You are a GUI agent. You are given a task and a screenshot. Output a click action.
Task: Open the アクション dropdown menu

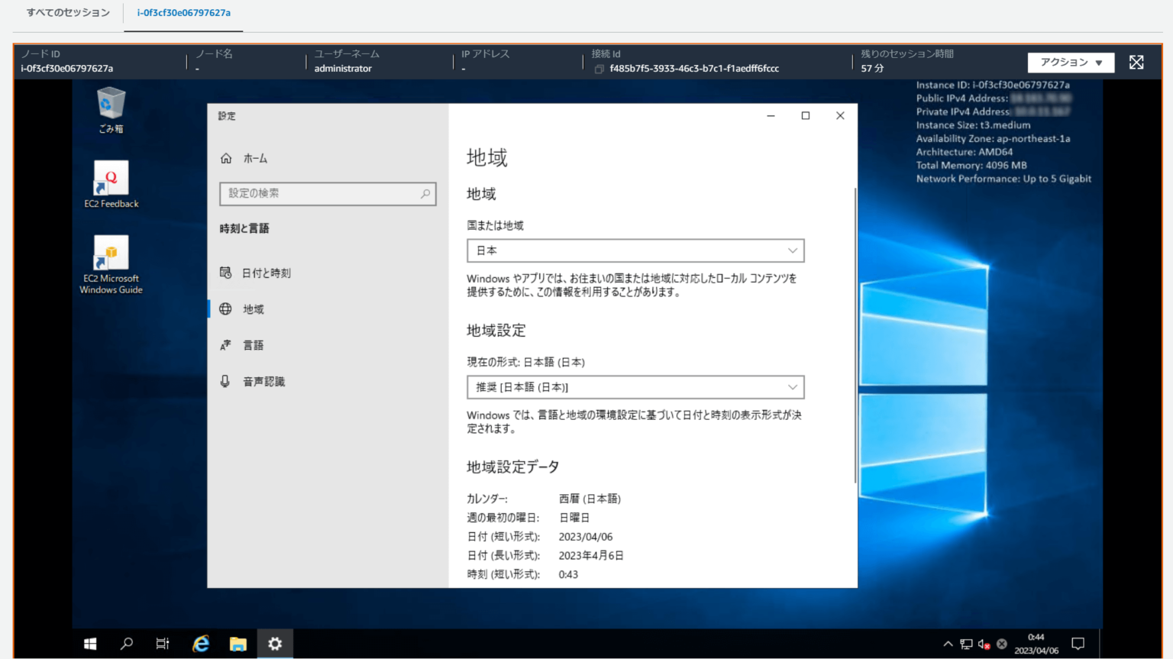click(1071, 63)
